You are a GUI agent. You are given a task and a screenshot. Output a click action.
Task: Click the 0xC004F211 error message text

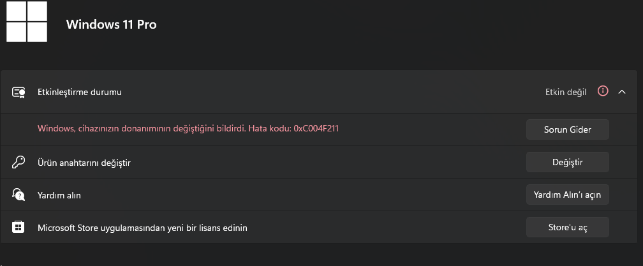[x=316, y=128]
